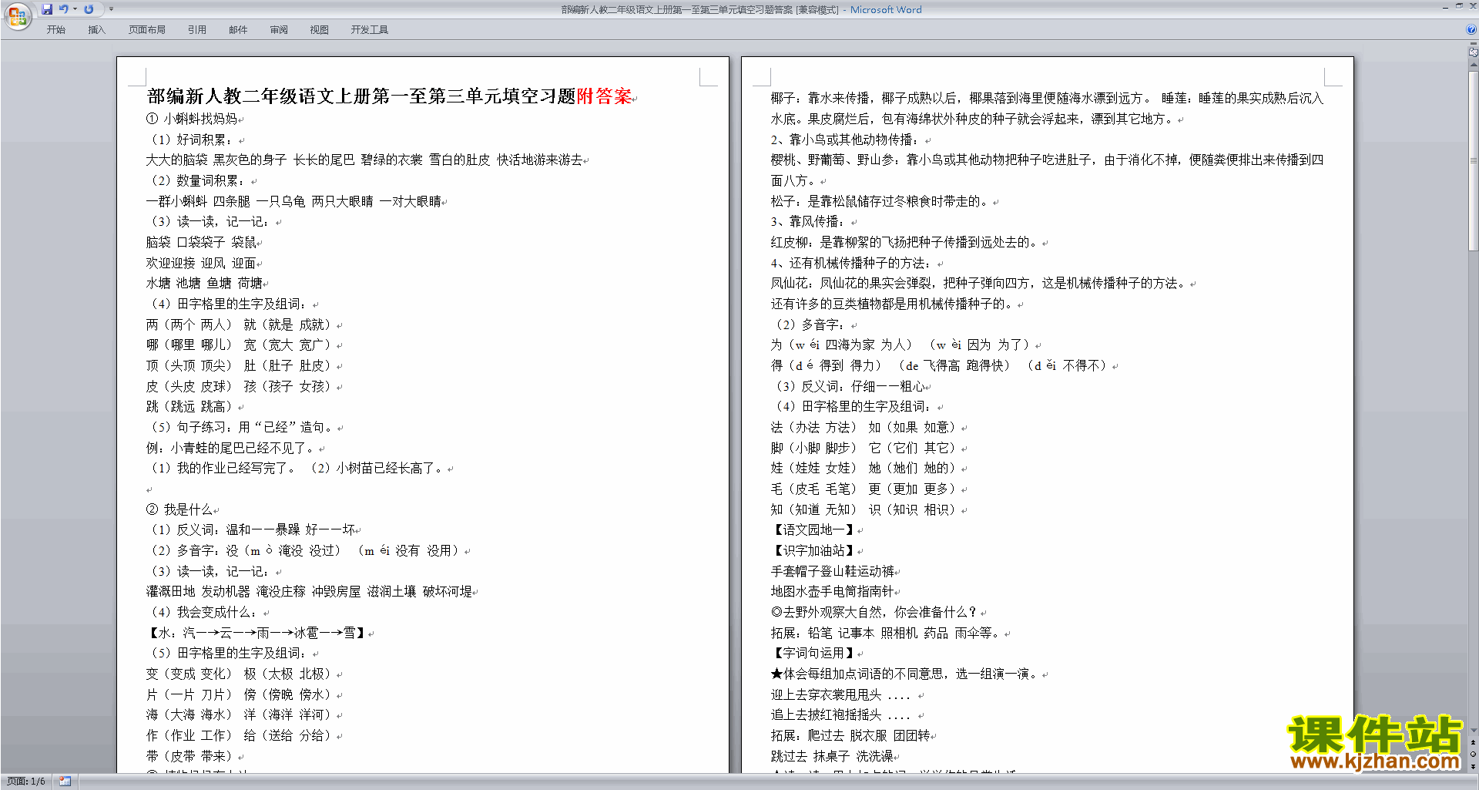
Task: Click the line 【识字加油站】
Action: coord(813,550)
